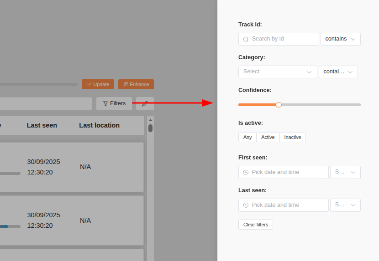Click the search magnifier icon in Track Id
This screenshot has height=261, width=379.
point(246,39)
